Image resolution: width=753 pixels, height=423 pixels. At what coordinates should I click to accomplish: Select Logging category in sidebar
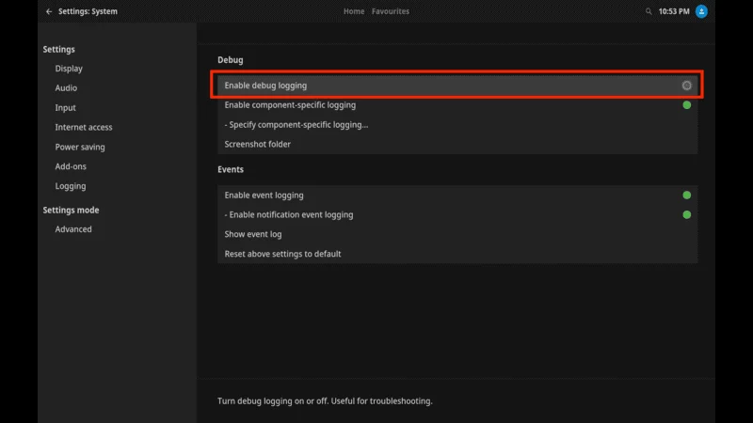(71, 186)
